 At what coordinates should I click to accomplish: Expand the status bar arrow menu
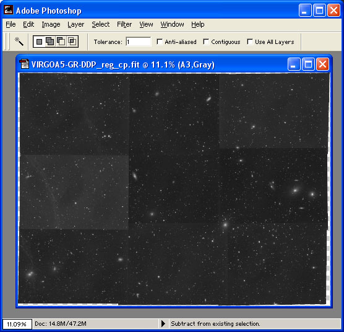click(x=163, y=323)
